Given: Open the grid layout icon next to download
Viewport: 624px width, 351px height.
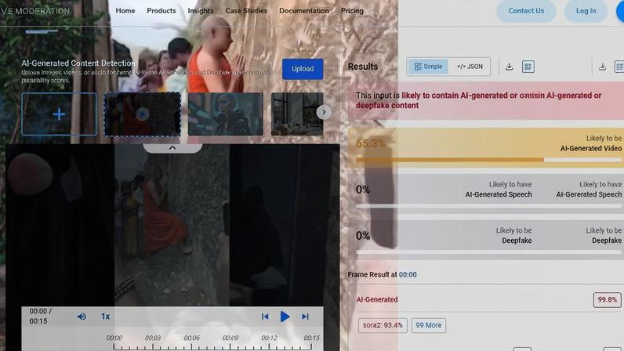Looking at the screenshot, I should (528, 67).
